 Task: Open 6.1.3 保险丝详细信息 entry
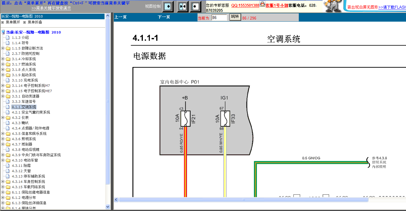29,203
